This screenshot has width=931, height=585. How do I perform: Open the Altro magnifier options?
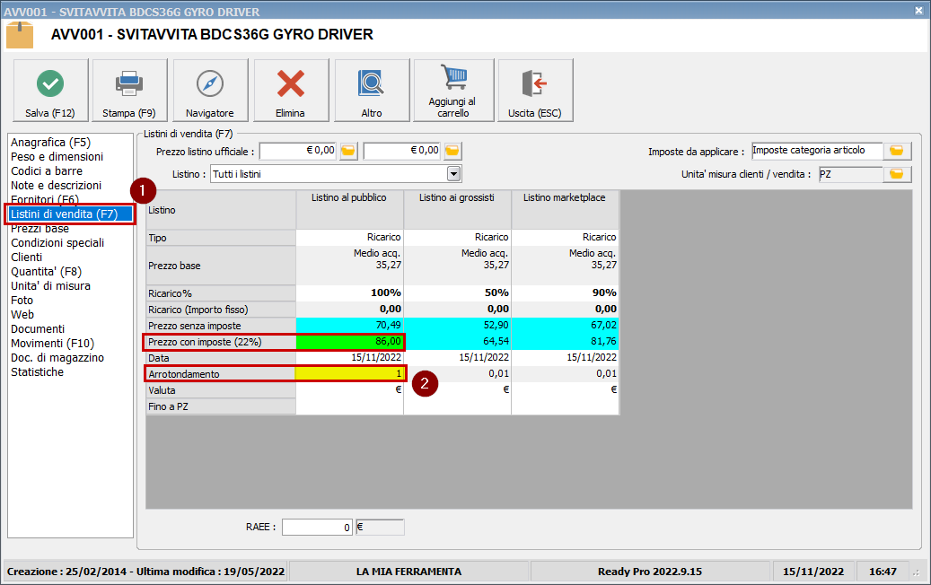point(372,91)
